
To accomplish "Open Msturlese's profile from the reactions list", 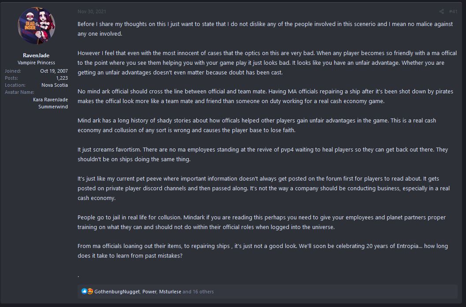I will click(170, 292).
